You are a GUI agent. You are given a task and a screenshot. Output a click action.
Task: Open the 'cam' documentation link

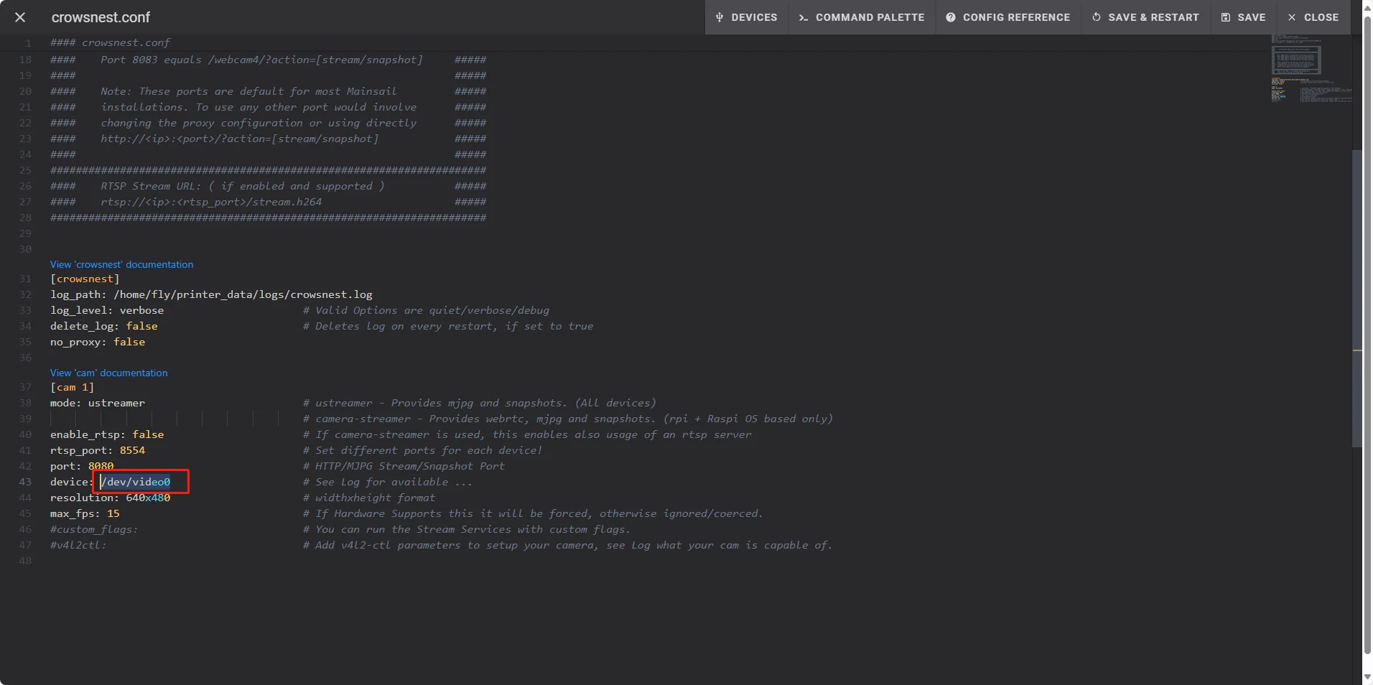pyautogui.click(x=108, y=373)
